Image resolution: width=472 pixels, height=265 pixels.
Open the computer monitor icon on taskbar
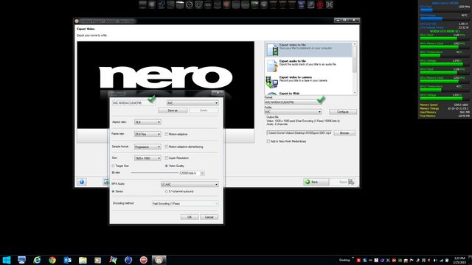click(x=21, y=260)
